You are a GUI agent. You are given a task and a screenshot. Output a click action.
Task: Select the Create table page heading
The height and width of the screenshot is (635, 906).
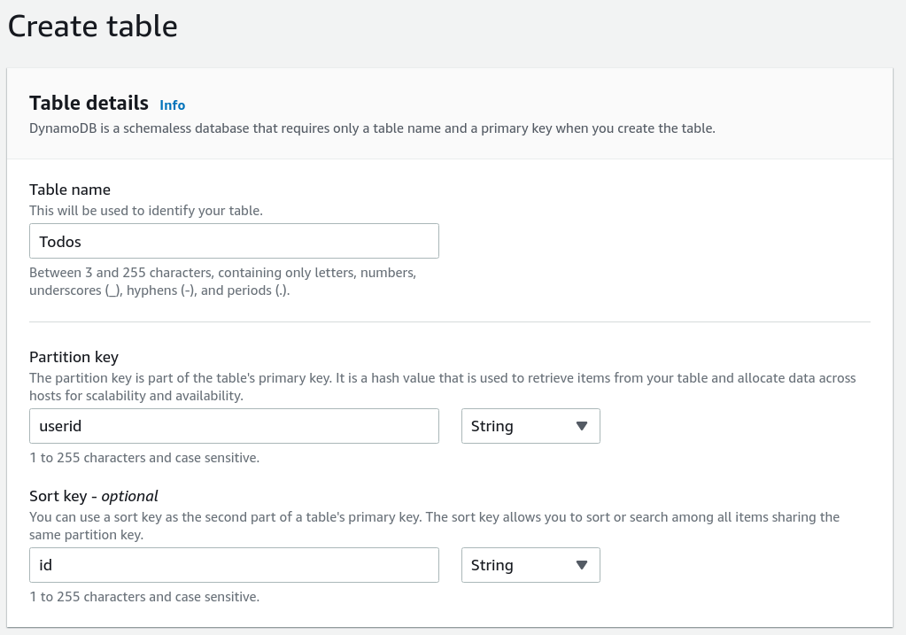(92, 27)
